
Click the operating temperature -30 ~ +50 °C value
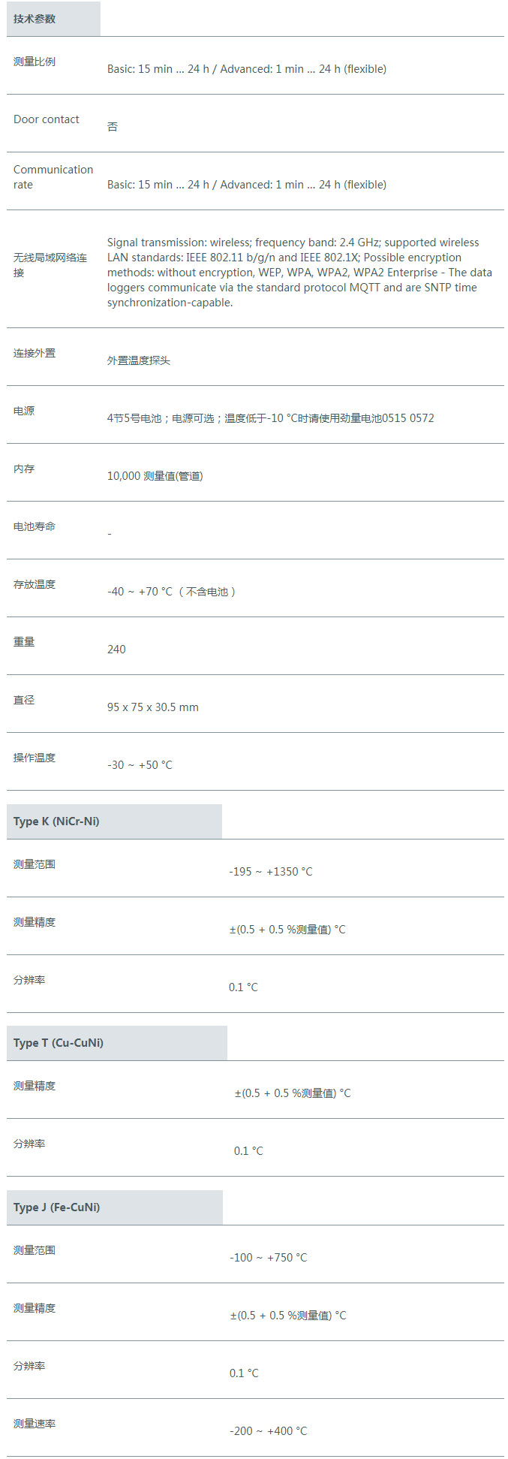tap(140, 765)
